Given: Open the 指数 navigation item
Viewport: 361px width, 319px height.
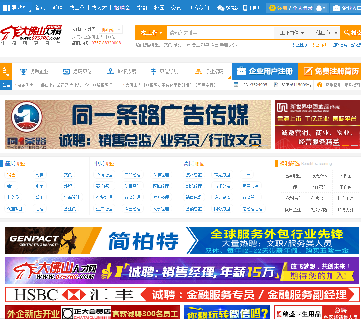Looking at the screenshot, I should click(142, 8).
